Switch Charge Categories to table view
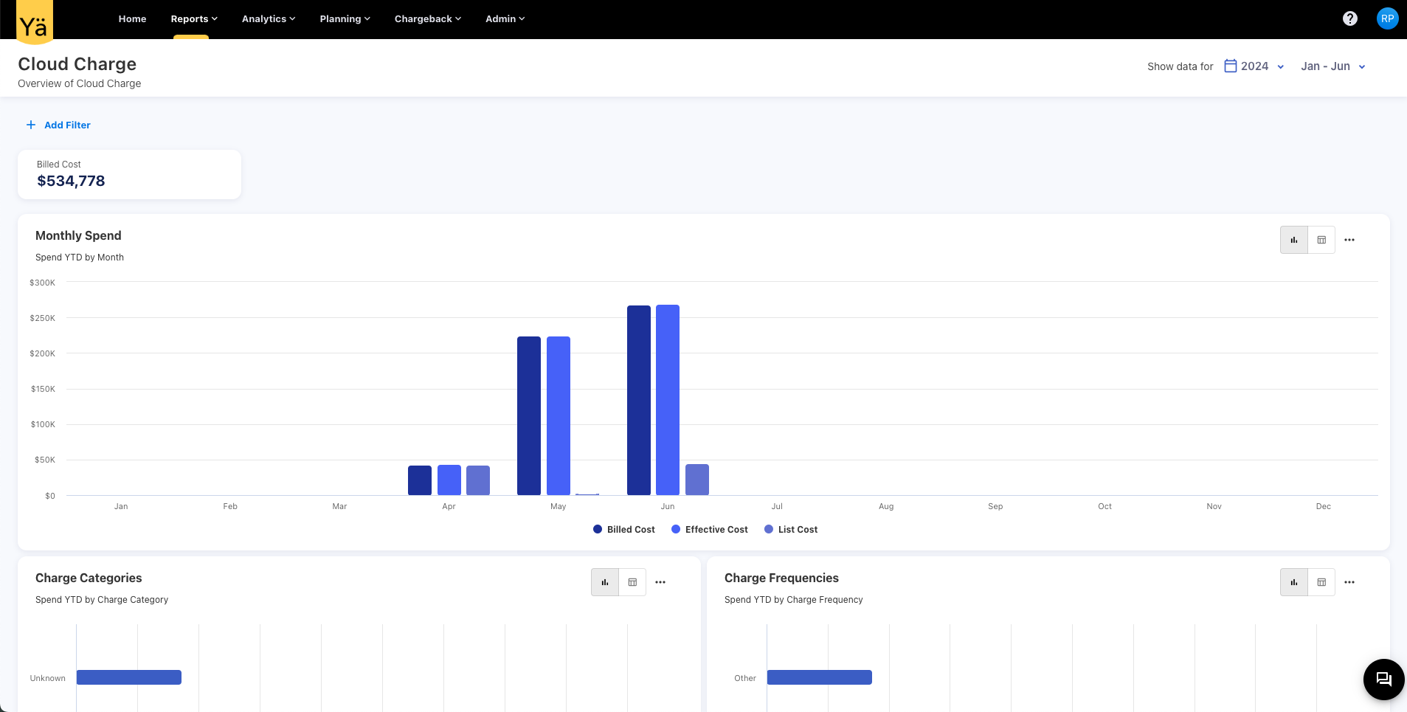The image size is (1407, 712). [632, 582]
